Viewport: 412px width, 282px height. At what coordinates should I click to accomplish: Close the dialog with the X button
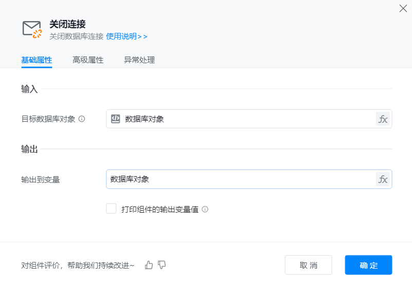(403, 8)
